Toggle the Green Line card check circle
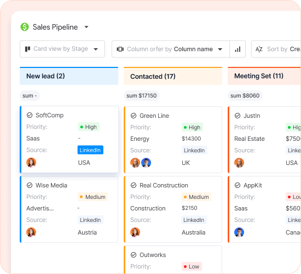The width and height of the screenshot is (301, 274). tap(134, 116)
